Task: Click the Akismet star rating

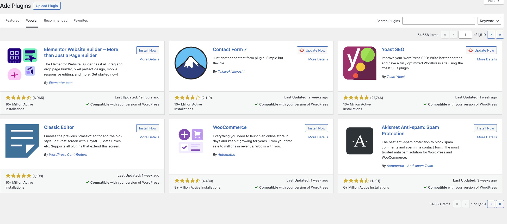Action: tap(356, 181)
